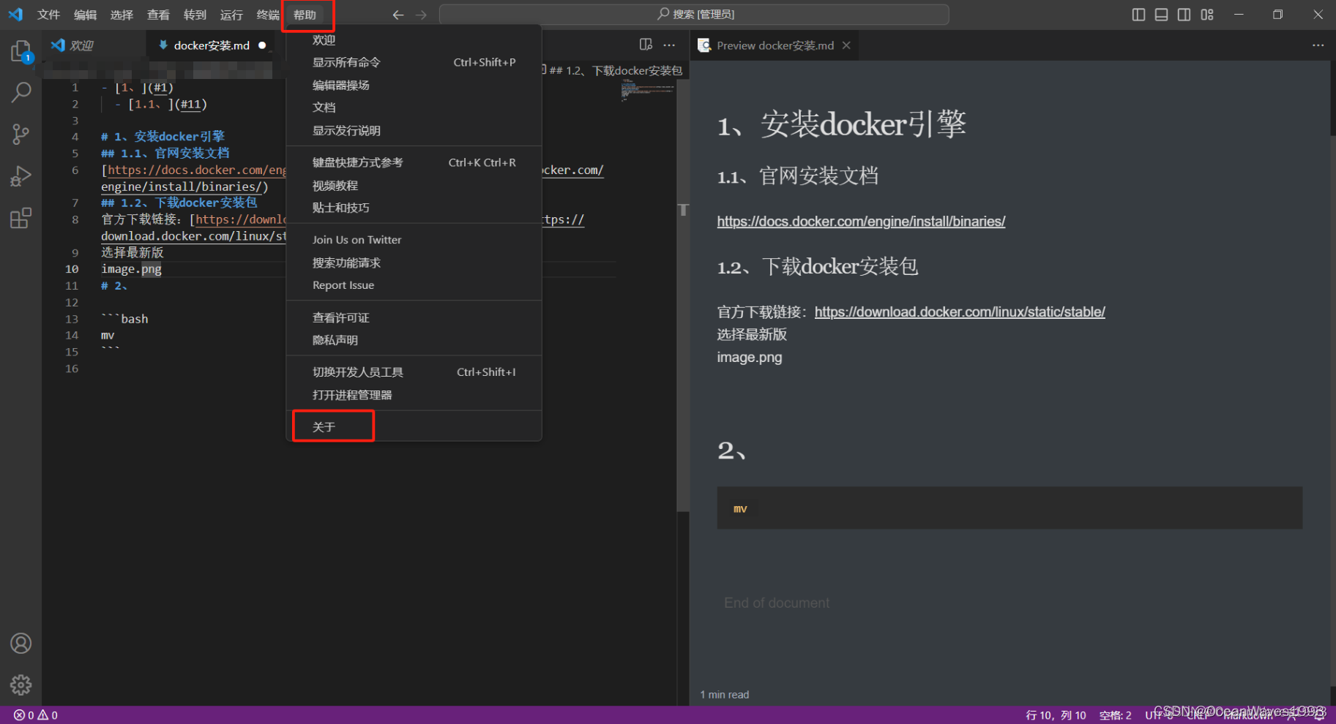Open the Extensions view
Image resolution: width=1336 pixels, height=724 pixels.
tap(20, 218)
